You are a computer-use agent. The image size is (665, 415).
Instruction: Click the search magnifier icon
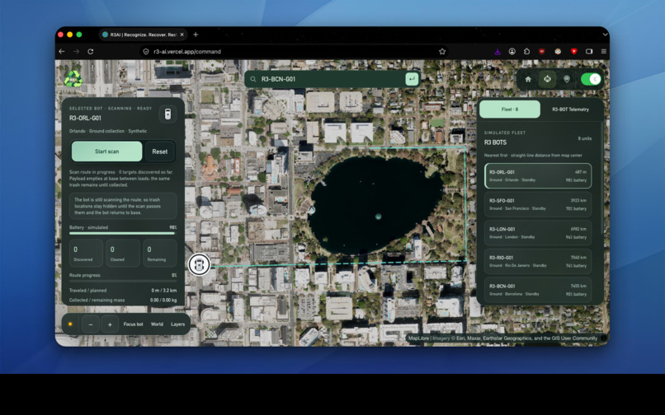(x=253, y=79)
